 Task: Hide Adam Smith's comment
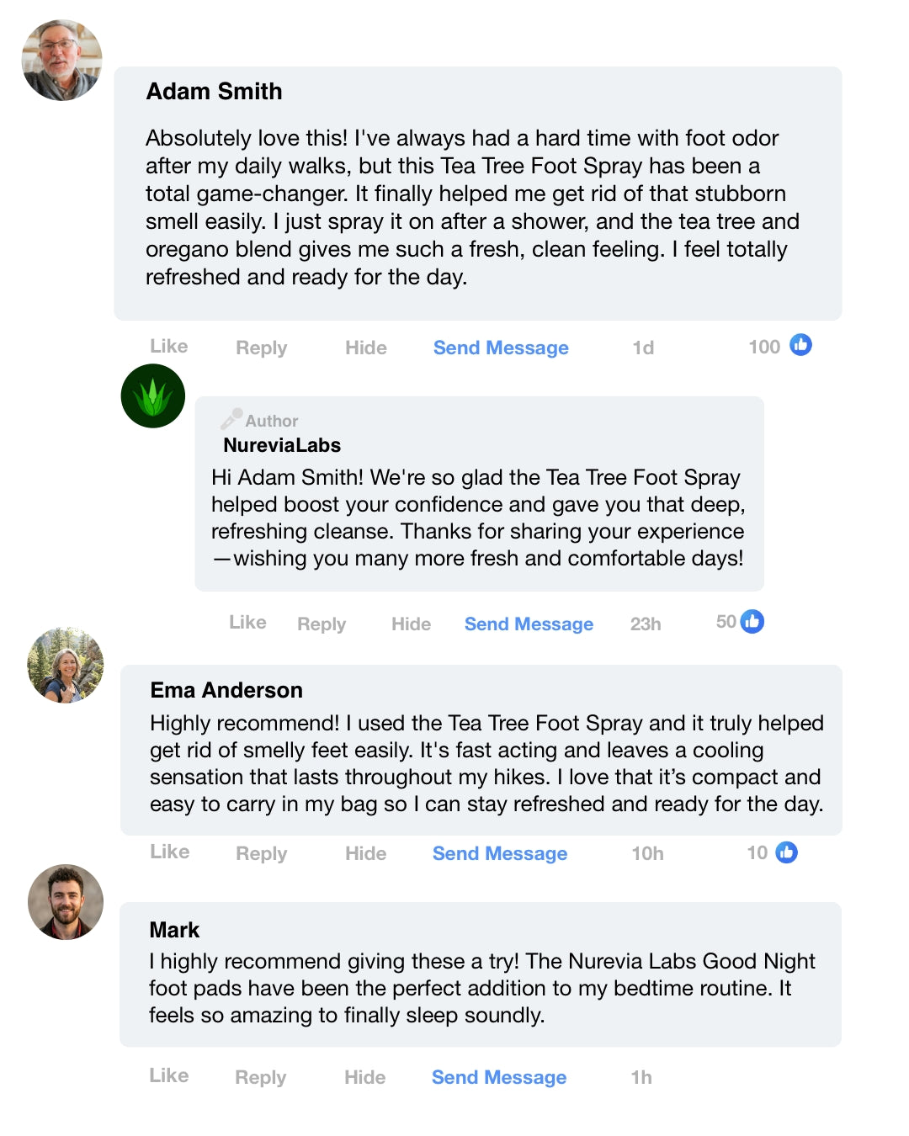(366, 348)
